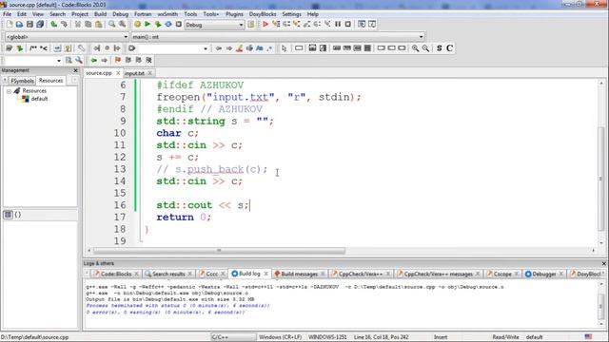Close the source.cpp editor tab
Screen dimensions: 609x342
point(118,73)
